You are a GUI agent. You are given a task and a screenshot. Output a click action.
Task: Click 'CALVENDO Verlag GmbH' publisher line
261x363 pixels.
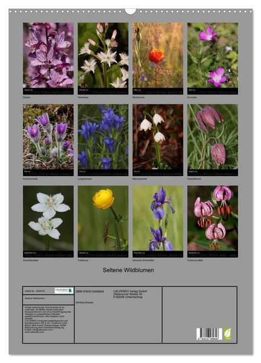[130, 291]
